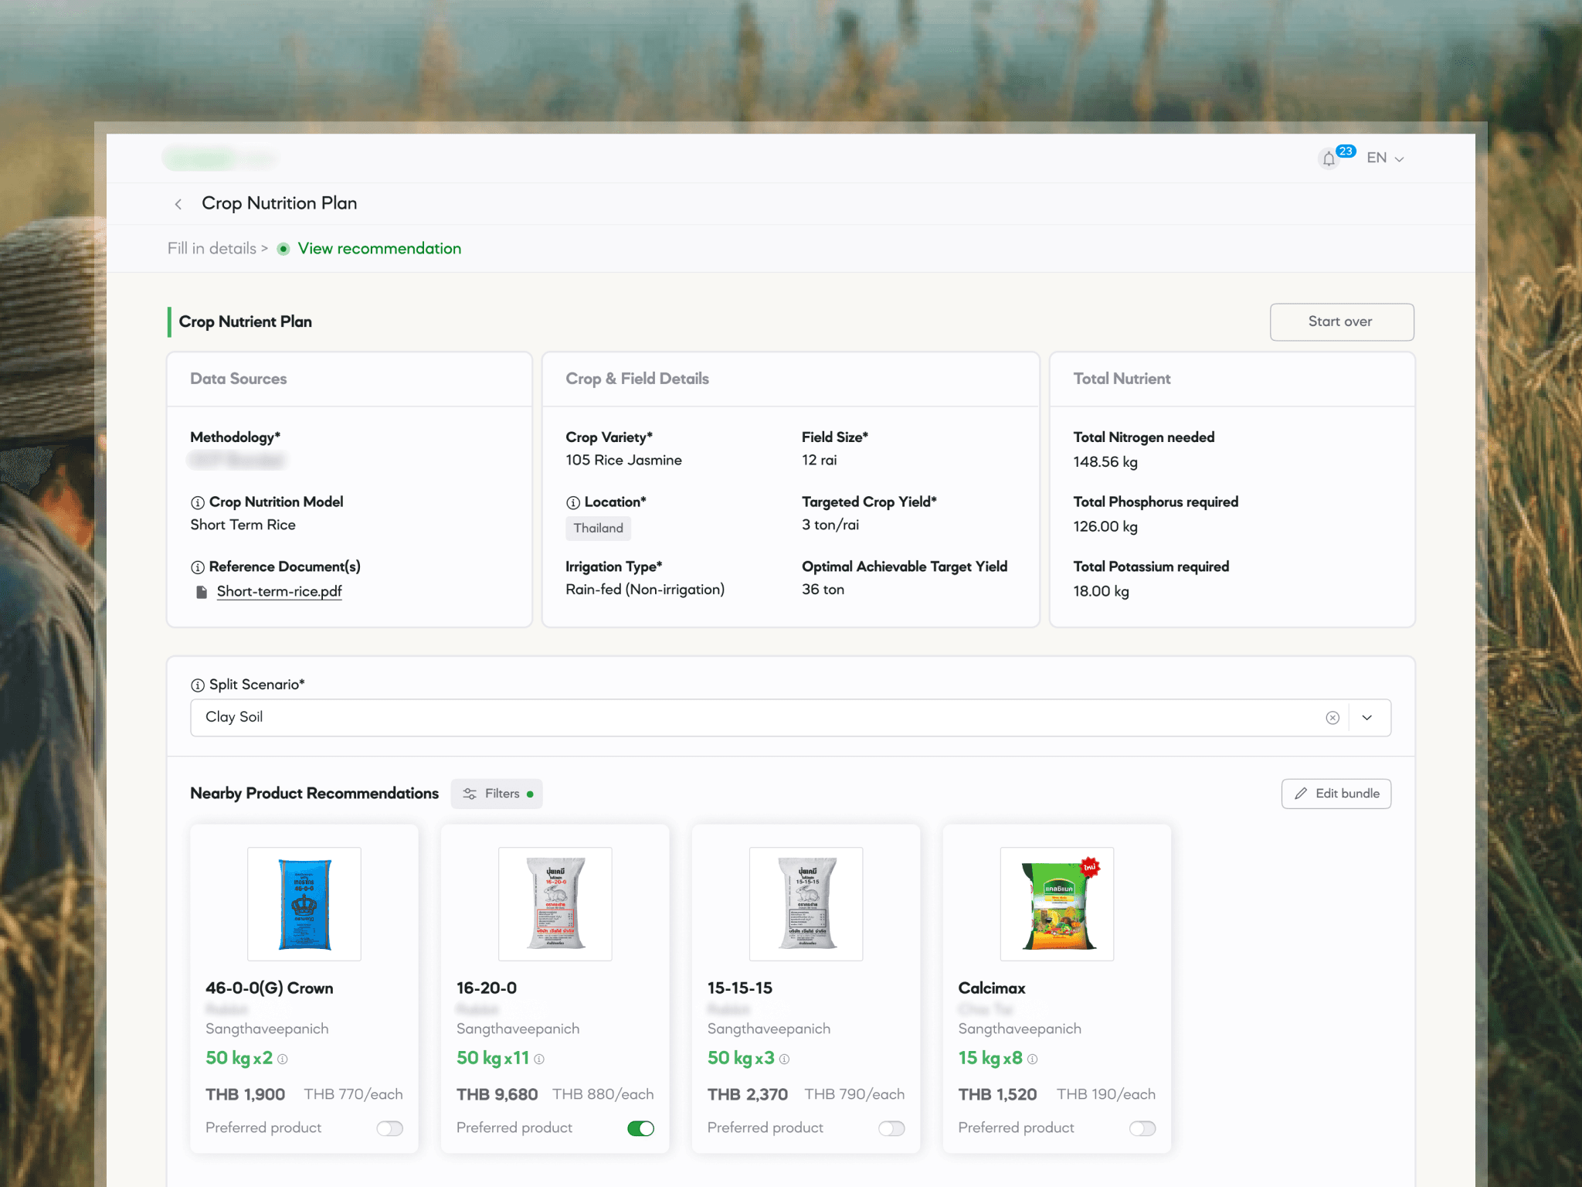1582x1187 pixels.
Task: Turn on preferred product for Calcimax
Action: click(x=1142, y=1128)
